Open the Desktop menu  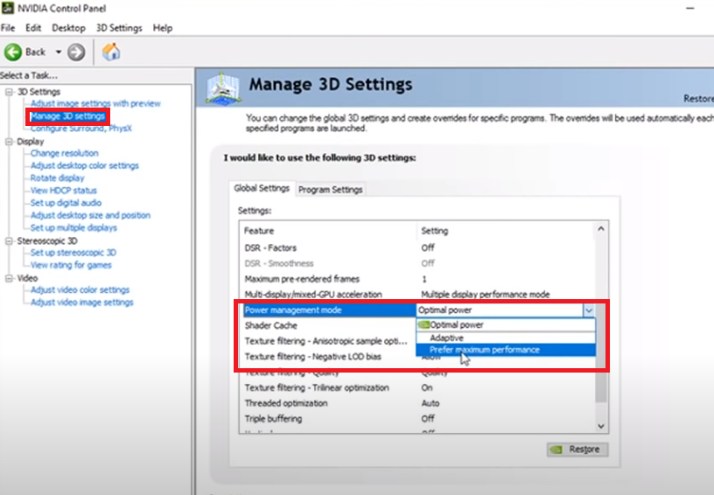click(68, 28)
